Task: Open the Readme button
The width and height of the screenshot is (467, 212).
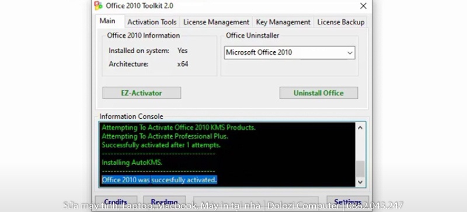Action: click(165, 202)
